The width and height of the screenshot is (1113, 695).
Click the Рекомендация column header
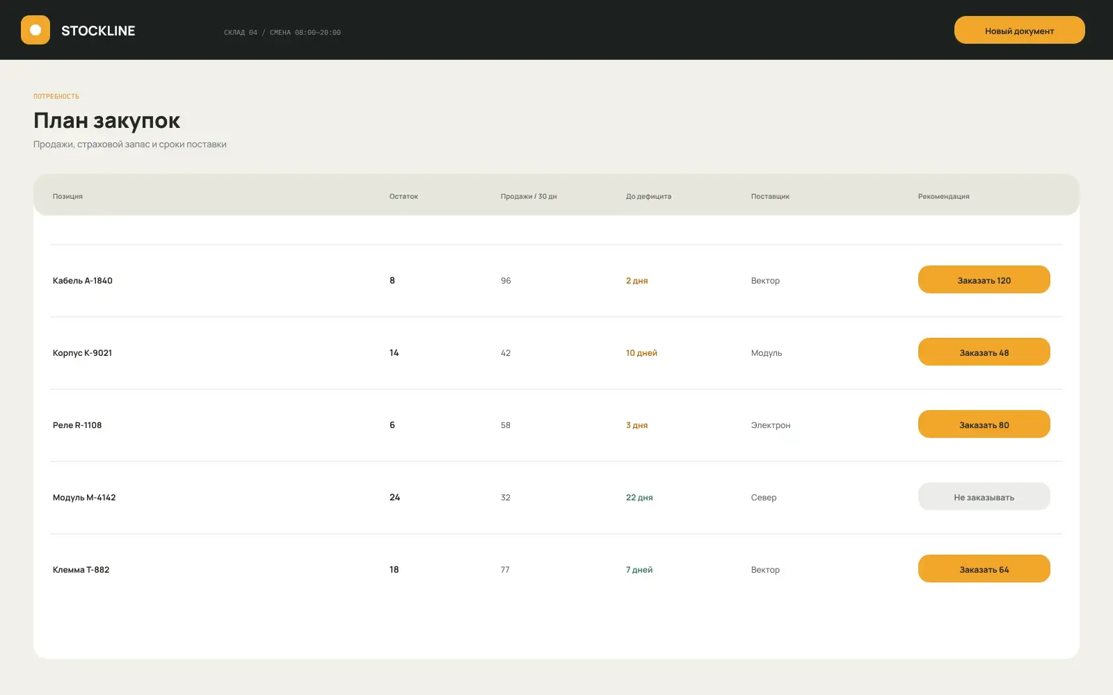click(x=943, y=197)
